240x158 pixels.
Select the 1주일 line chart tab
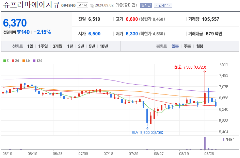point(43,46)
